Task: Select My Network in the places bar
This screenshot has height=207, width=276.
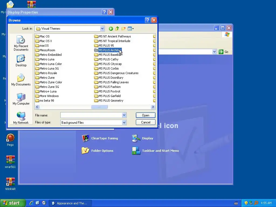Action: click(x=21, y=118)
